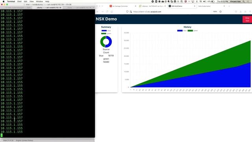The width and height of the screenshot is (252, 142).
Task: Close the vSphere browser tab
Action: point(165,6)
